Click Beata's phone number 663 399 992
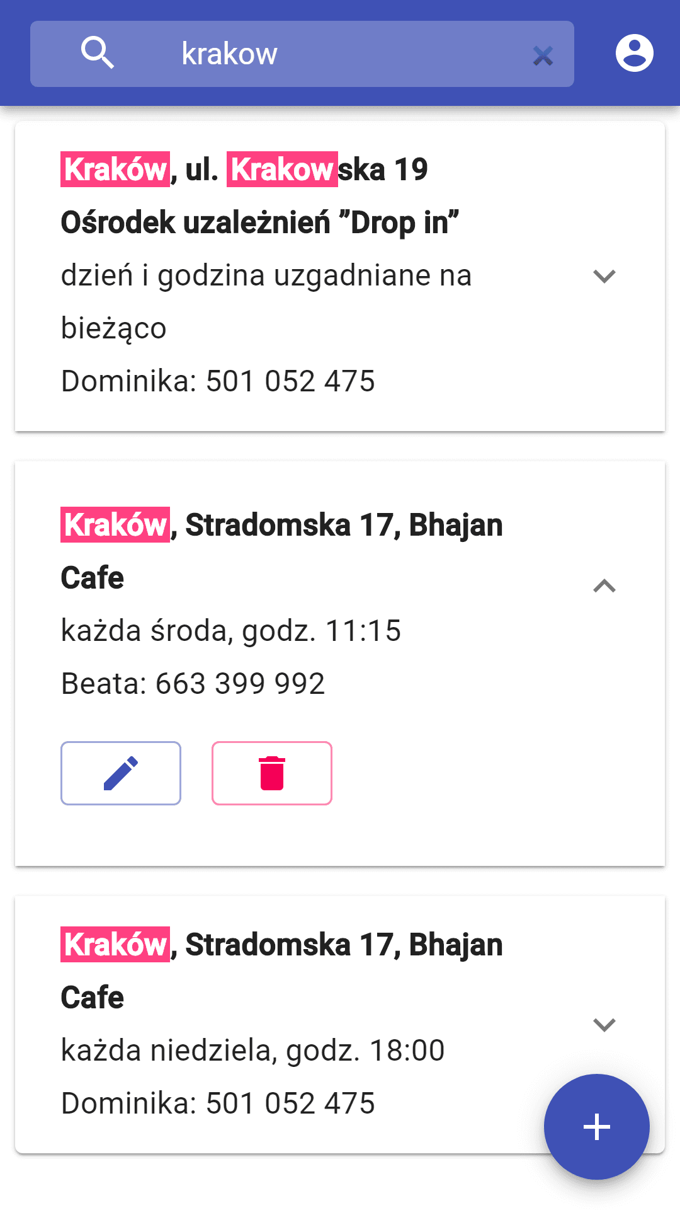This screenshot has width=680, height=1210. point(240,684)
